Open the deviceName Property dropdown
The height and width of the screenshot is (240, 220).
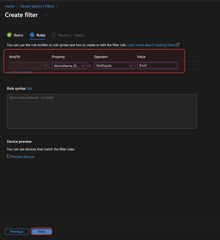pyautogui.click(x=69, y=66)
